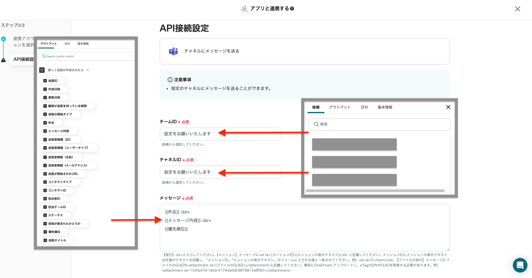Grab the メッセージ textarea resize handle
The height and width of the screenshot is (278, 532).
tap(448, 249)
